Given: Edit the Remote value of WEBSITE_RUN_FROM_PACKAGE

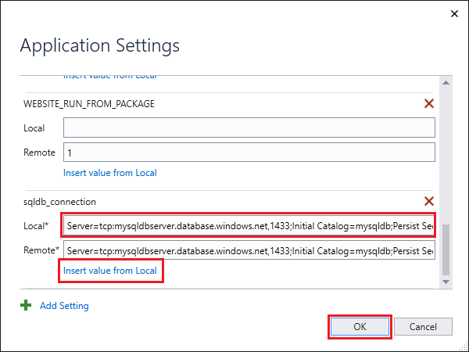Looking at the screenshot, I should tap(249, 152).
